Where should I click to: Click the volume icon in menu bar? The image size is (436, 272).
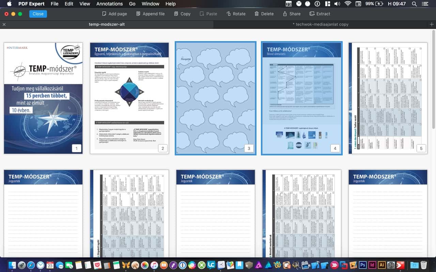click(337, 4)
